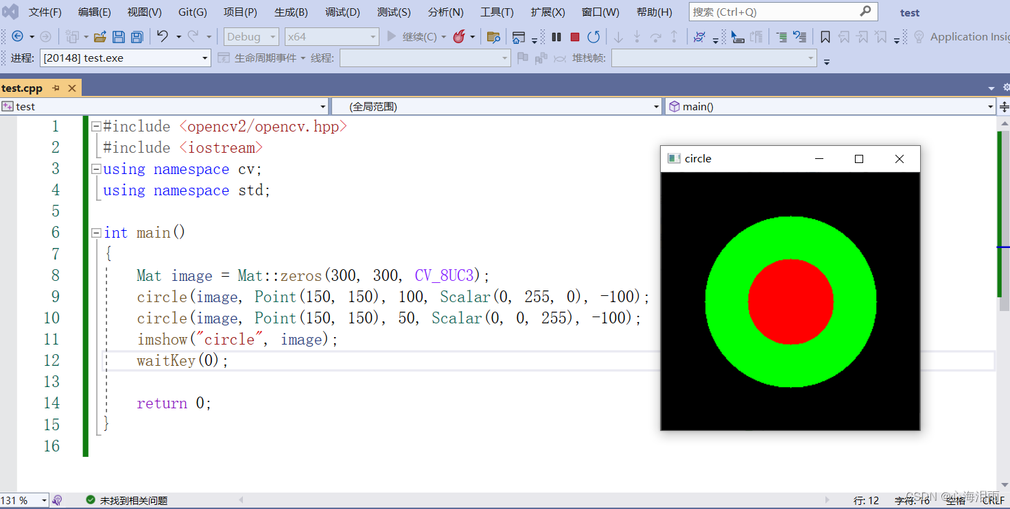Click the green check no-issues icon
The image size is (1010, 509).
pos(91,500)
